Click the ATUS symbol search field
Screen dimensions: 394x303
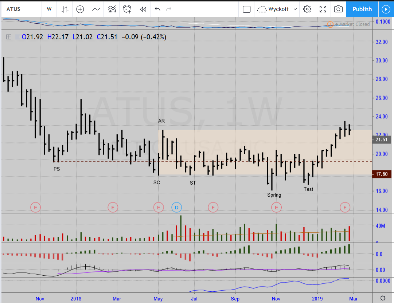[x=21, y=9]
